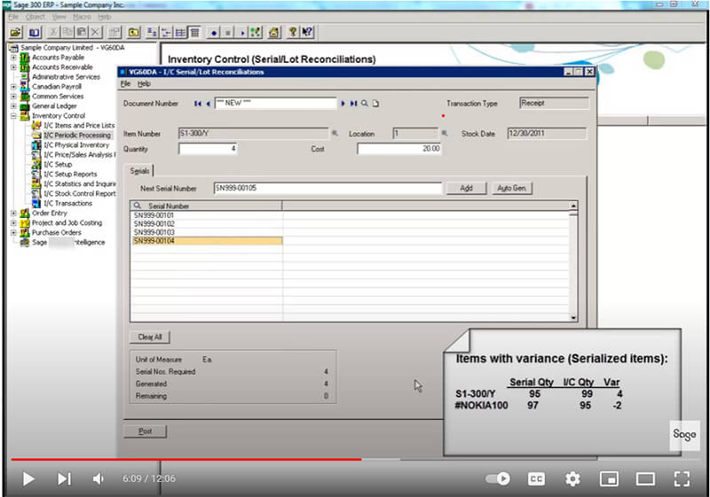Expand Accounts Receivable tree node
Screen dimensions: 710x497
point(13,66)
